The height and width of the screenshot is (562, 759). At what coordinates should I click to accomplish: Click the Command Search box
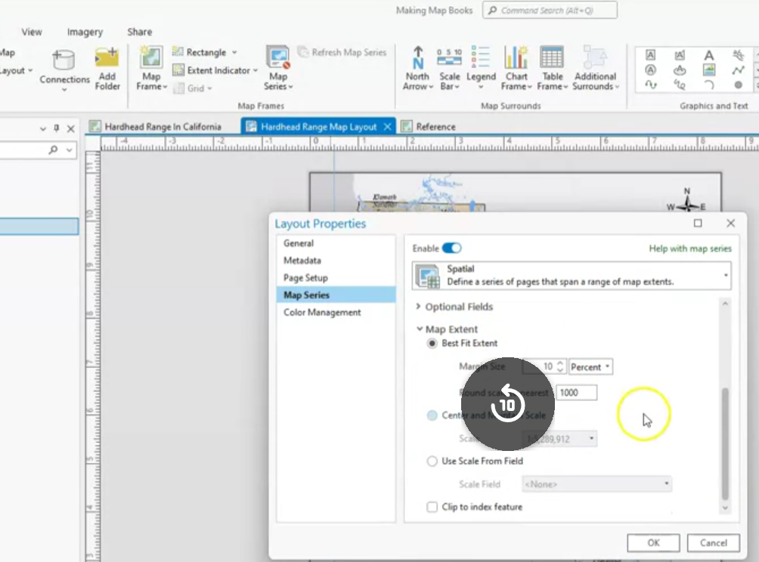point(550,10)
